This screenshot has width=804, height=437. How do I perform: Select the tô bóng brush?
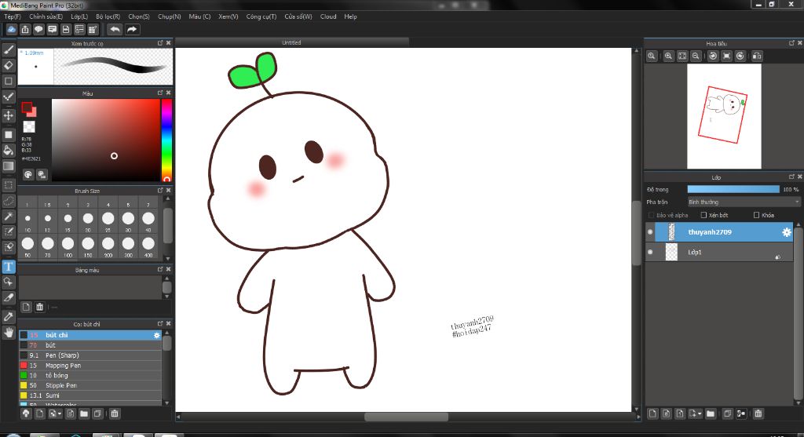coord(90,375)
